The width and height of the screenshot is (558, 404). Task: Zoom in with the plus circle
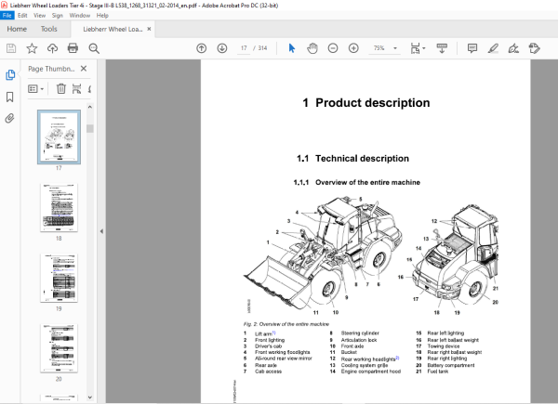[353, 48]
